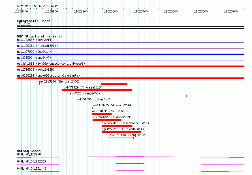The width and height of the screenshot is (252, 175).
Task: Click the red esv3641813 variant bar
Action: 130,66
